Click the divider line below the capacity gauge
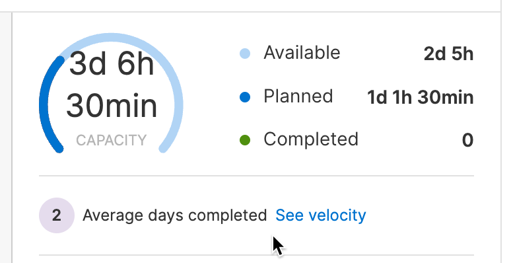Viewport: 511px width, 263px height. point(256,176)
